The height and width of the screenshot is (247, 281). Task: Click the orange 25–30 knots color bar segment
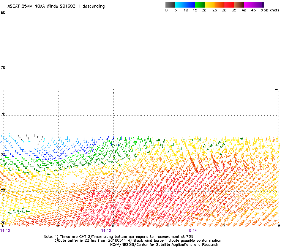tap(219, 5)
